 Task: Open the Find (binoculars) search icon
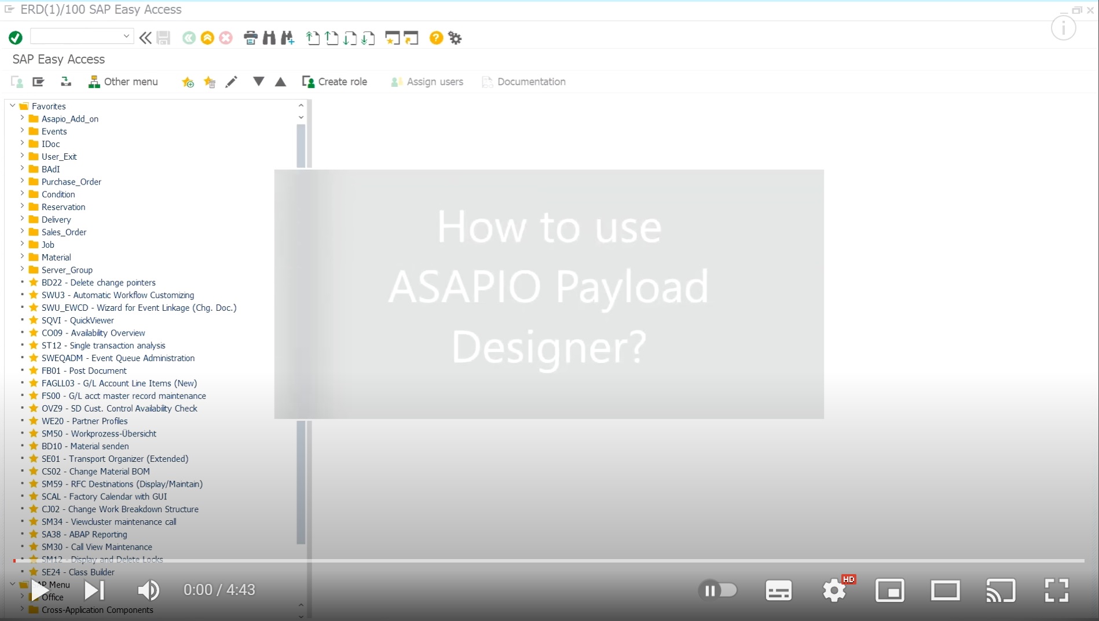[269, 38]
